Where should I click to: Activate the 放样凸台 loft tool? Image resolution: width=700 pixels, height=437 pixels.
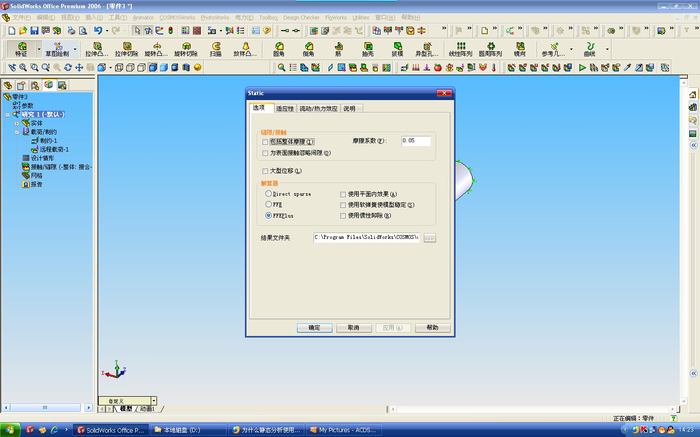[245, 49]
